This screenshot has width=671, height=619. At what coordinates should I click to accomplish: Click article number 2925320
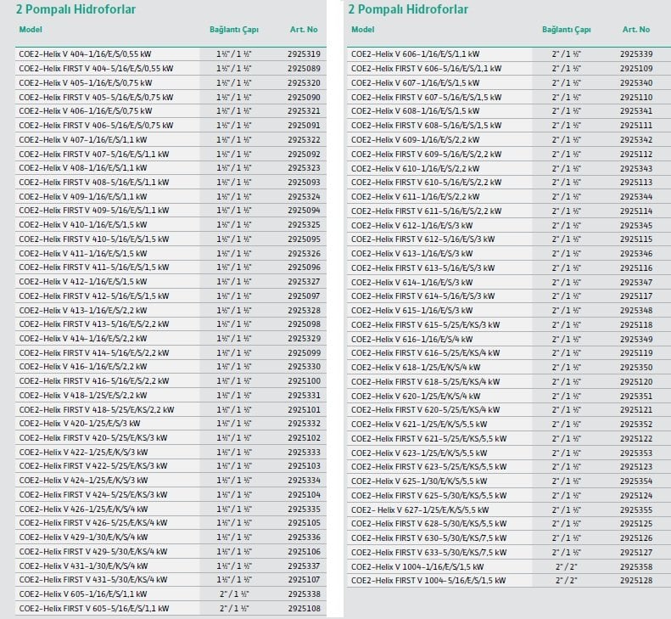point(304,82)
